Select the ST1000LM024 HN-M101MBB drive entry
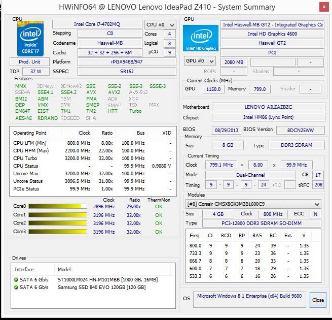 click(93, 280)
